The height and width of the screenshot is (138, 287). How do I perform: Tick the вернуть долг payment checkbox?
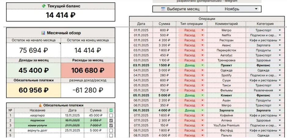click(x=111, y=130)
